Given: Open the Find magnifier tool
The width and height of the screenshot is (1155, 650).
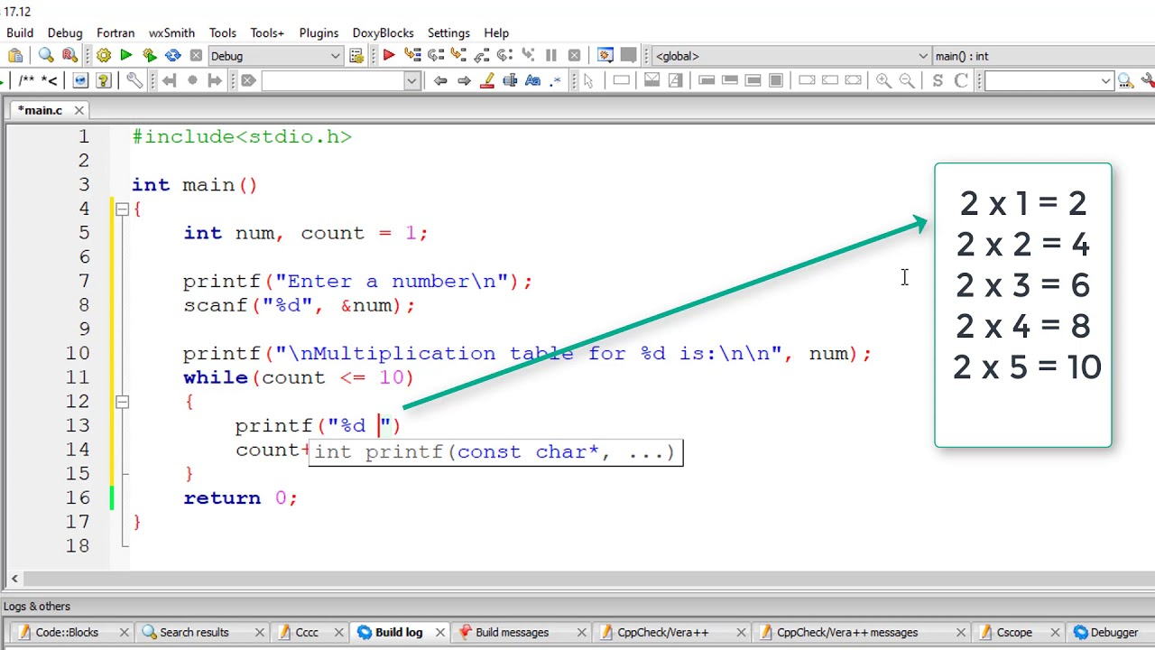Looking at the screenshot, I should click(46, 56).
